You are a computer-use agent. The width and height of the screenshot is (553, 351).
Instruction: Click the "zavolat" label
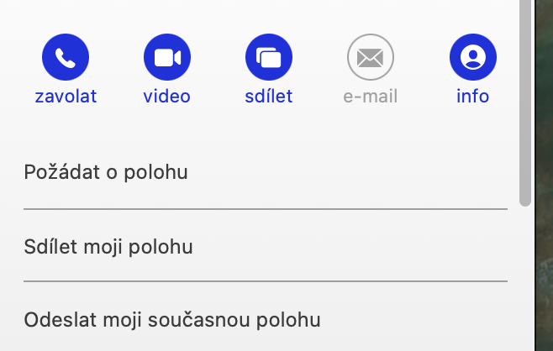tap(66, 97)
